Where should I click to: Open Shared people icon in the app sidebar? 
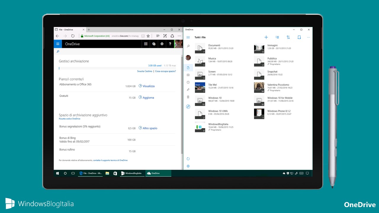click(188, 90)
